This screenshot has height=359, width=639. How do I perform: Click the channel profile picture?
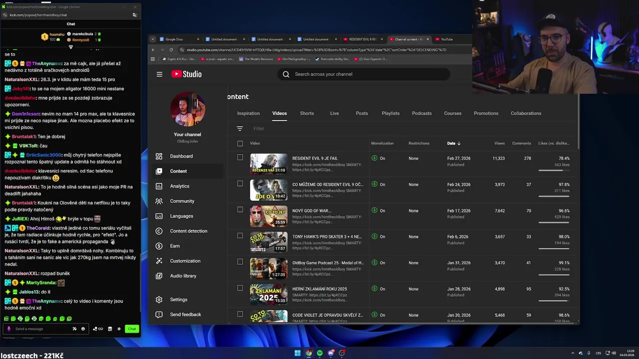pyautogui.click(x=188, y=109)
